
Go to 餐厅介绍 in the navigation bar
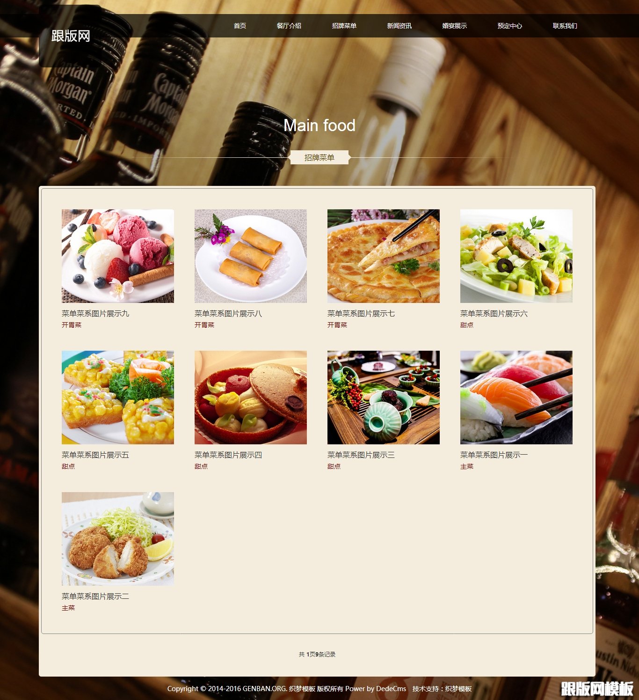[x=289, y=26]
